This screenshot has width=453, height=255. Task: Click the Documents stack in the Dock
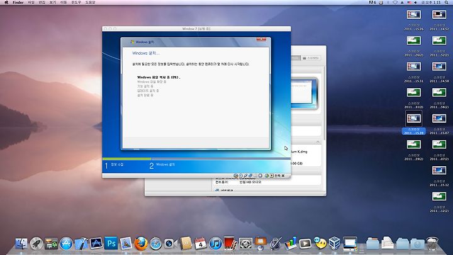(x=387, y=243)
